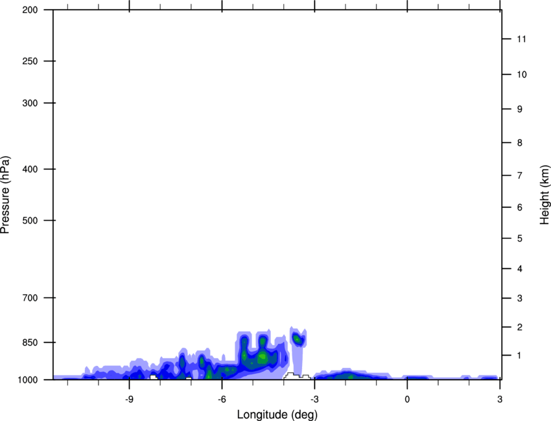This screenshot has height=421, width=551.
Task: Click the 3 km height label
Action: pos(519,298)
